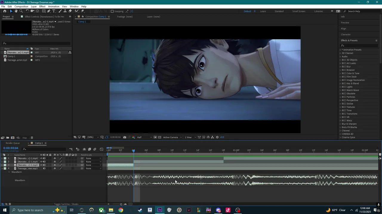The image size is (382, 214).
Task: Click the Graph Editor icon in timeline
Action: click(x=102, y=149)
